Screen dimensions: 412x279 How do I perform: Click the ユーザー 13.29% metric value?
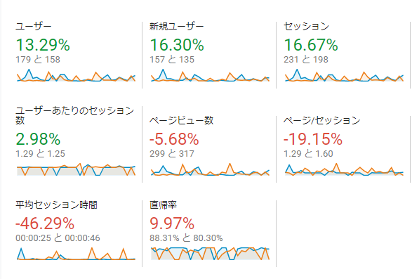(x=43, y=45)
